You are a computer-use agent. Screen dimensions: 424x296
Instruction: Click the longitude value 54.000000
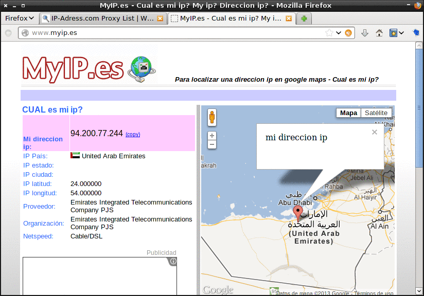[x=86, y=193]
